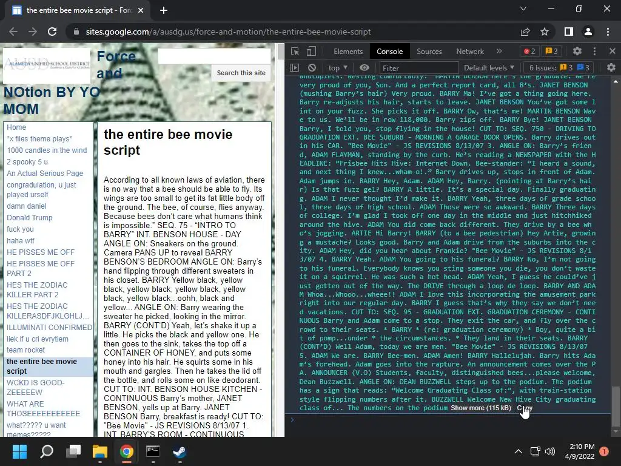Open the 1000 candles in the wind link

click(x=47, y=150)
